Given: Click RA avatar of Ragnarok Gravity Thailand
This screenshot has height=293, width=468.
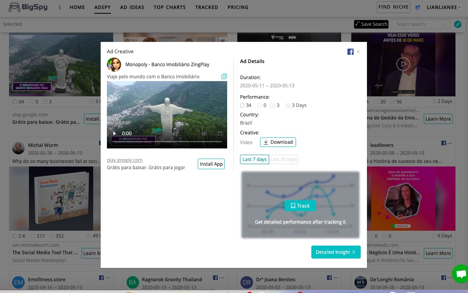Looking at the screenshot, I should pos(132,282).
